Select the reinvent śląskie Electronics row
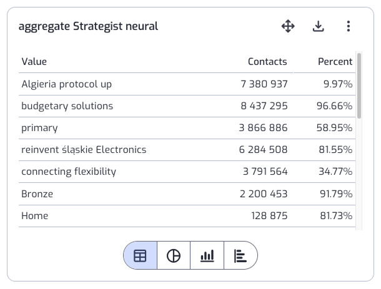381x289 pixels. [187, 150]
